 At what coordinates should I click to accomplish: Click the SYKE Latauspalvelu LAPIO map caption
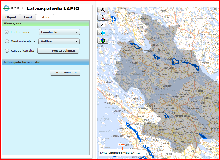click(120, 153)
